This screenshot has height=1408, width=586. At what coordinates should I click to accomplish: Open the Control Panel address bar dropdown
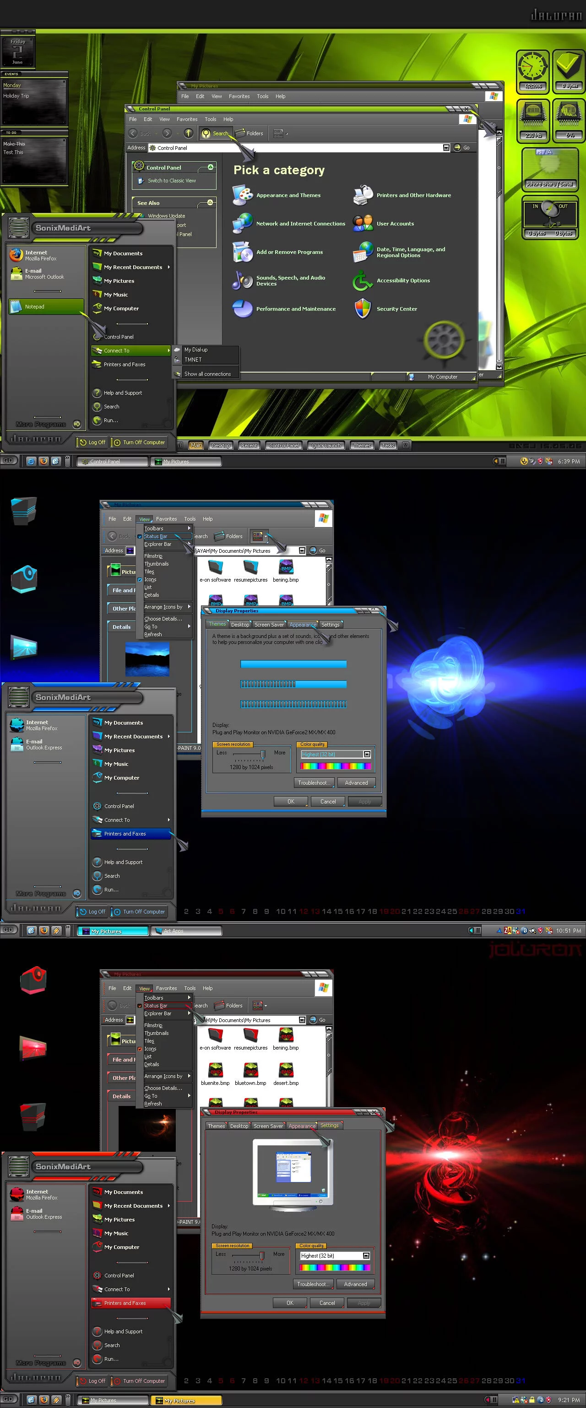click(x=446, y=148)
